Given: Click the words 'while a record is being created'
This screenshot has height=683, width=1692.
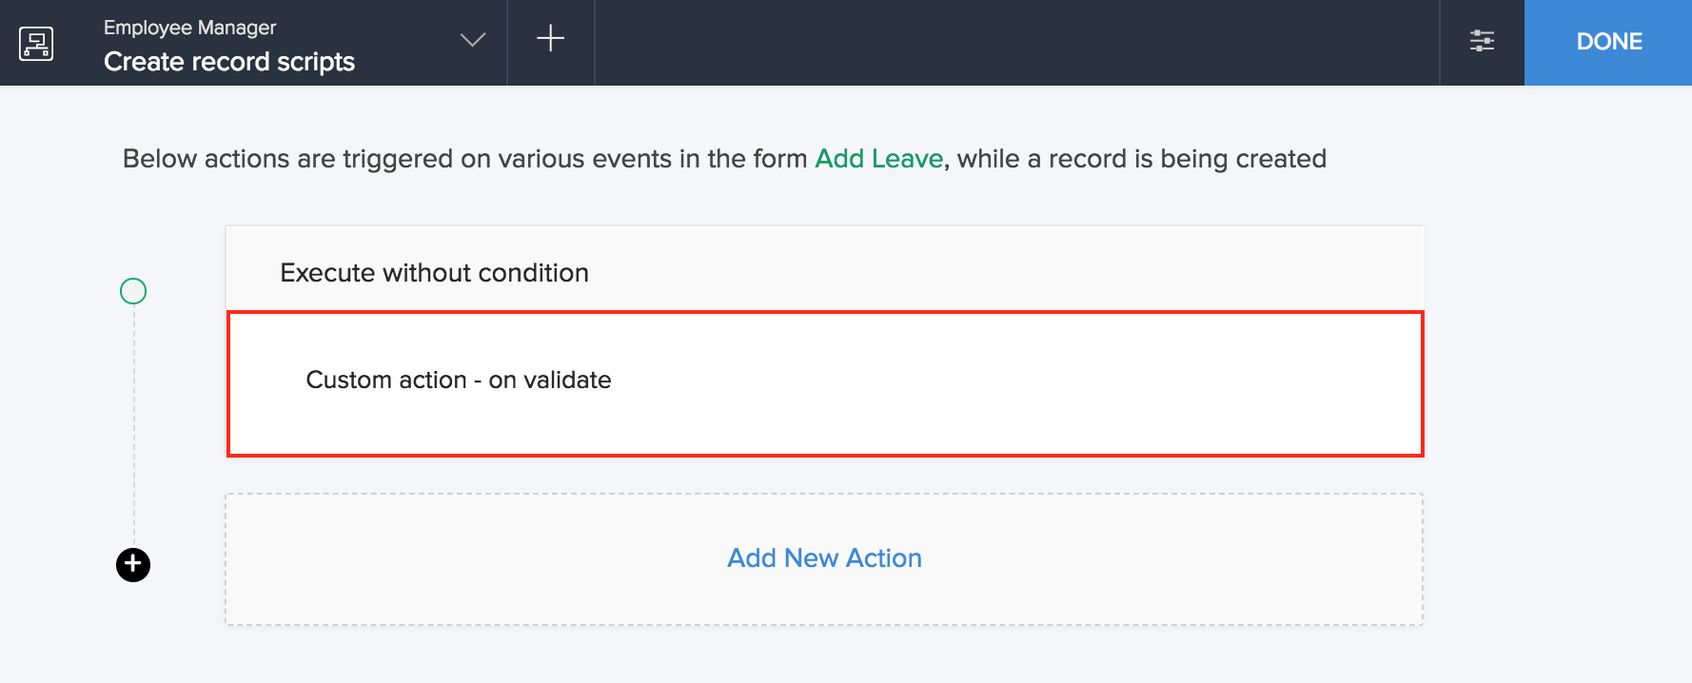Looking at the screenshot, I should [x=1141, y=159].
